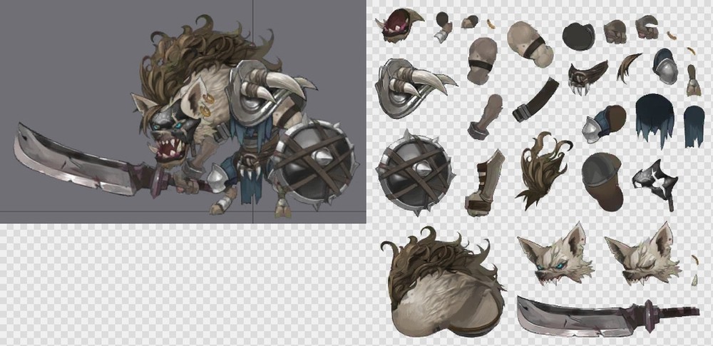Image resolution: width=713 pixels, height=346 pixels.
Task: Select the forearm with strapped bracers
Action: pos(486,183)
